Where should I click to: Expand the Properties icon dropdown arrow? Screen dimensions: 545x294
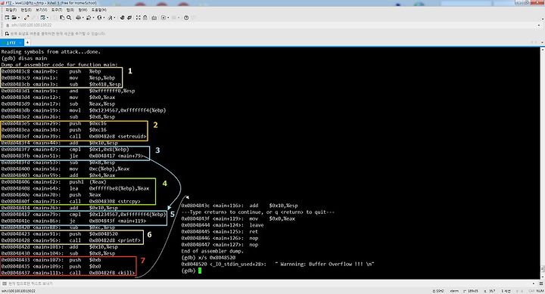coord(48,17)
